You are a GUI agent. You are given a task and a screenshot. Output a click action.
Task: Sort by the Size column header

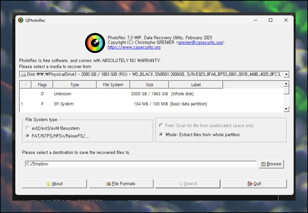(x=149, y=85)
